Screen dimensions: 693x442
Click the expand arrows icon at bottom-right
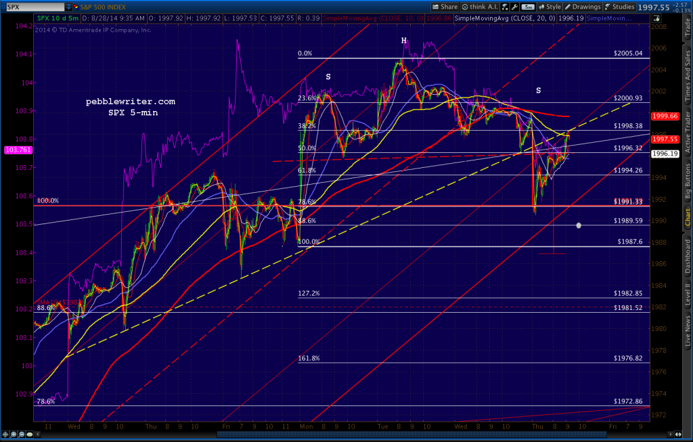click(x=678, y=435)
